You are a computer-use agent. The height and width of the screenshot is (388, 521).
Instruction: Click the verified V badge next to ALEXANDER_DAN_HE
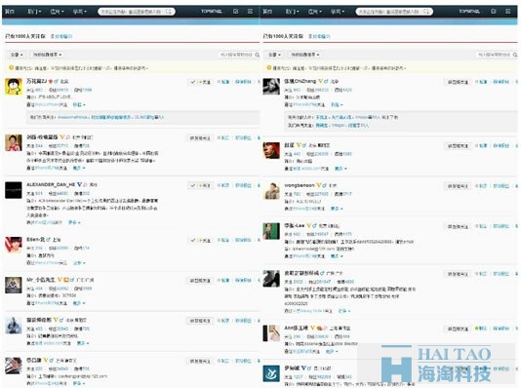79,184
